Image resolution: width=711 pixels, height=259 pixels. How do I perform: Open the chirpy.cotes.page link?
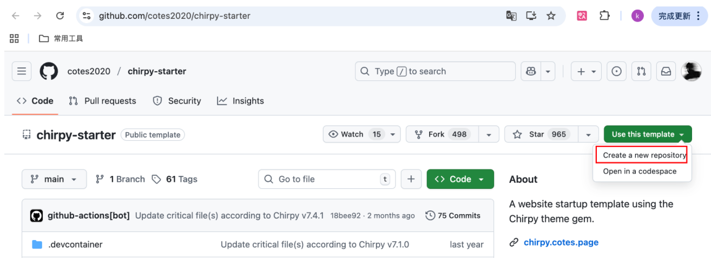pyautogui.click(x=561, y=242)
